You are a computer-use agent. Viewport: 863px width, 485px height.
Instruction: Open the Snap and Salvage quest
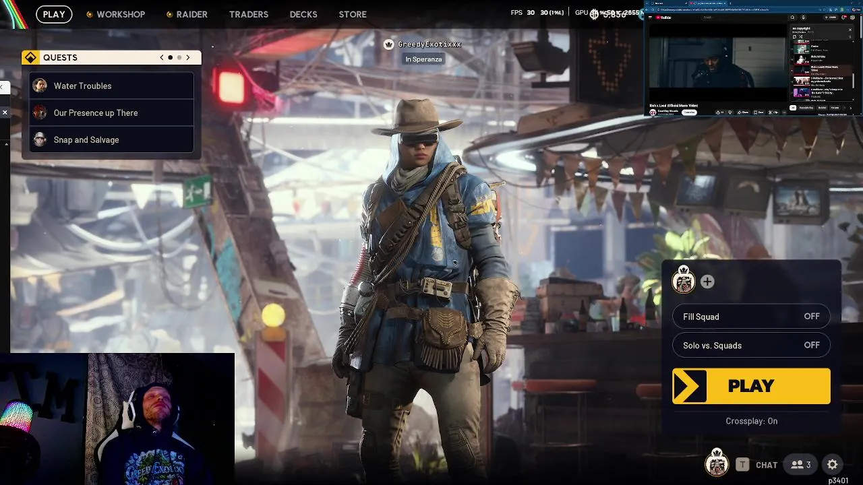tap(112, 139)
